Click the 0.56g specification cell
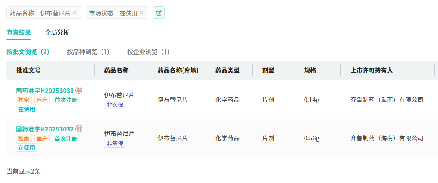Screen dimensions: 438x183 point(311,138)
